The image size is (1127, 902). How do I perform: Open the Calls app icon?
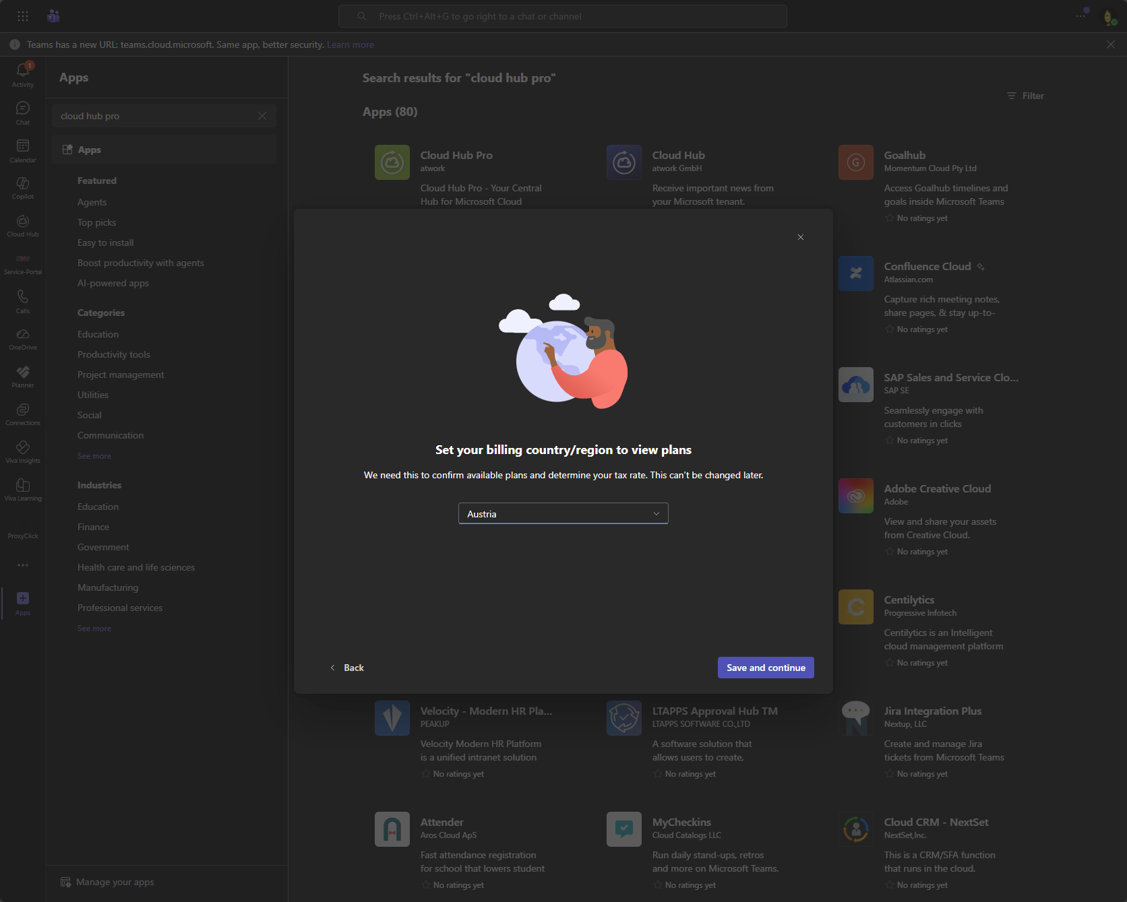click(23, 301)
